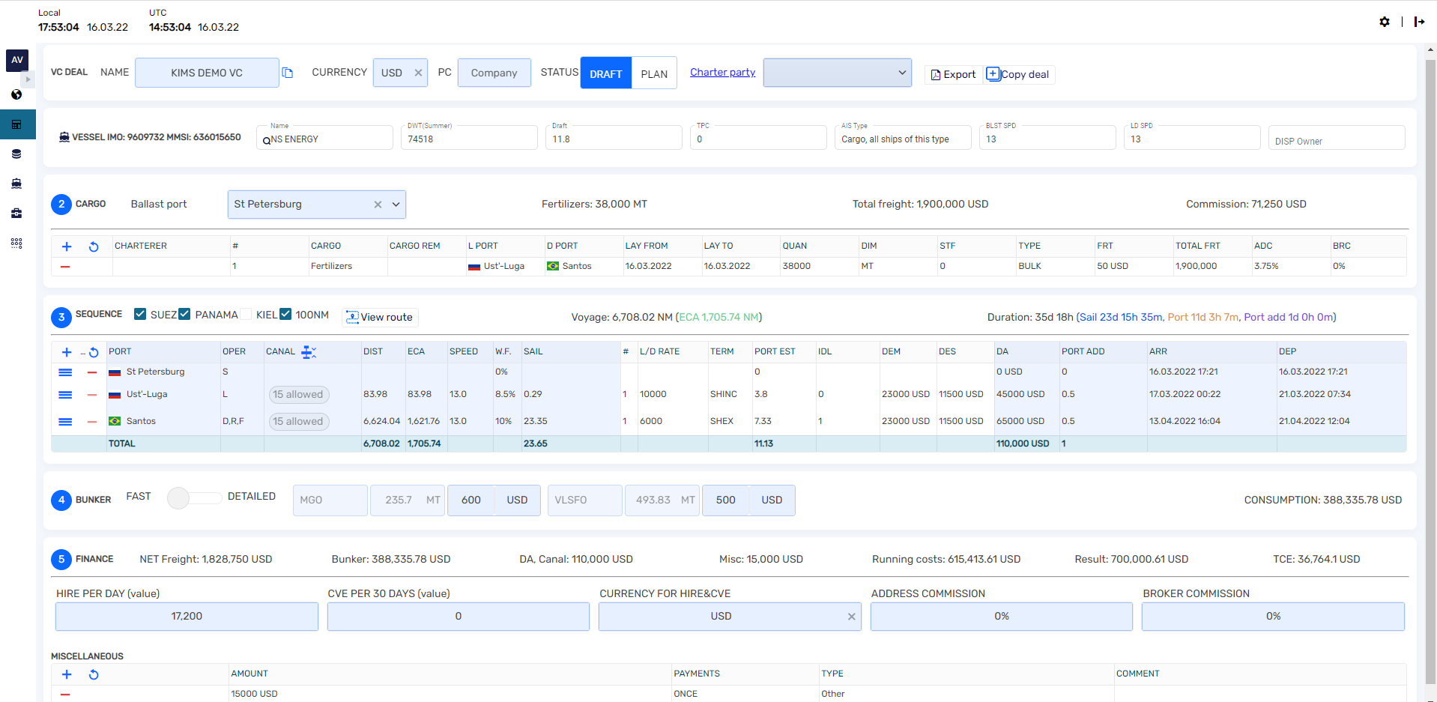Remove the Santos row from sequence
The image size is (1437, 702).
92,422
